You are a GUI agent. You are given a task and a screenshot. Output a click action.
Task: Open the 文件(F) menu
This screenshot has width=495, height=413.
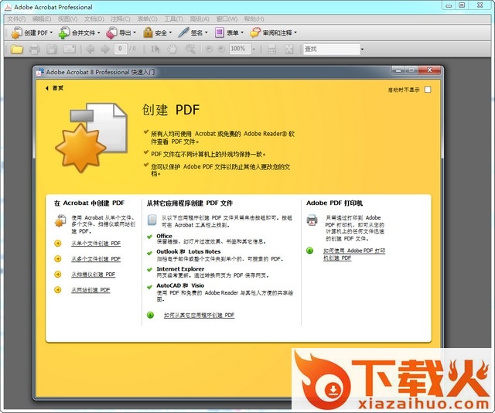(x=16, y=19)
